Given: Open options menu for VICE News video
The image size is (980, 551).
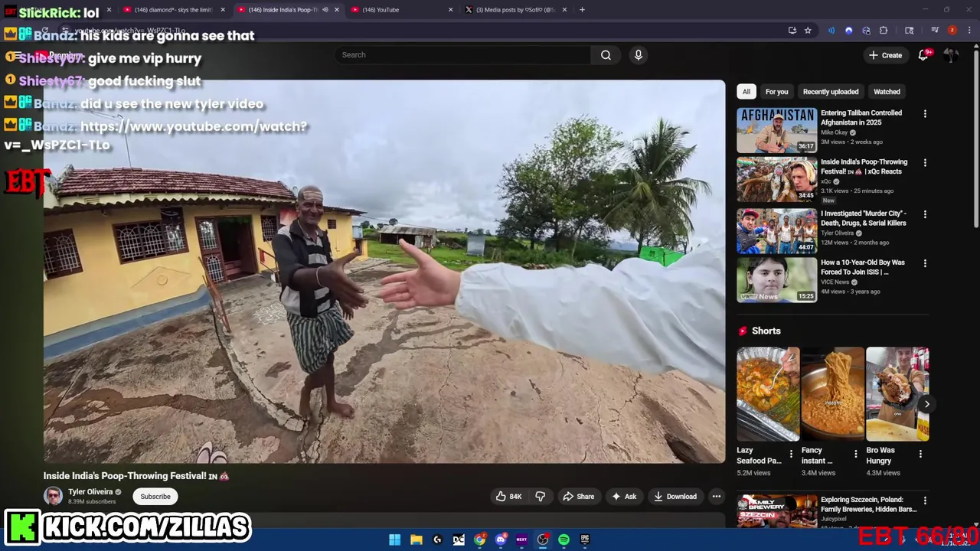Looking at the screenshot, I should (925, 263).
